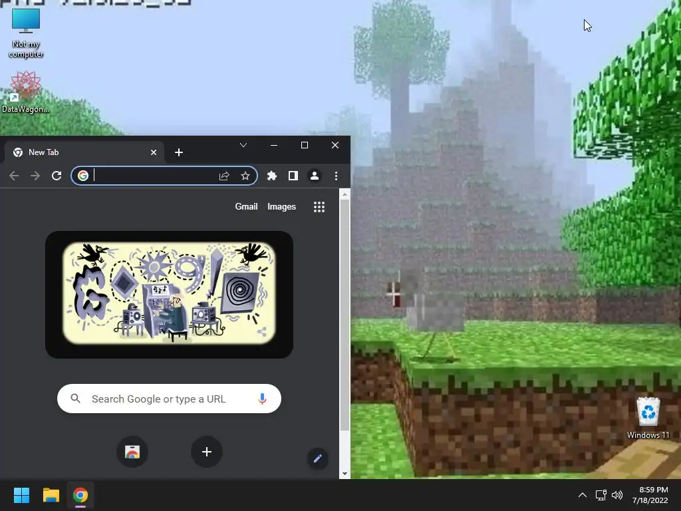Viewport: 681px width, 511px height.
Task: Start voice search with the microphone
Action: point(262,399)
